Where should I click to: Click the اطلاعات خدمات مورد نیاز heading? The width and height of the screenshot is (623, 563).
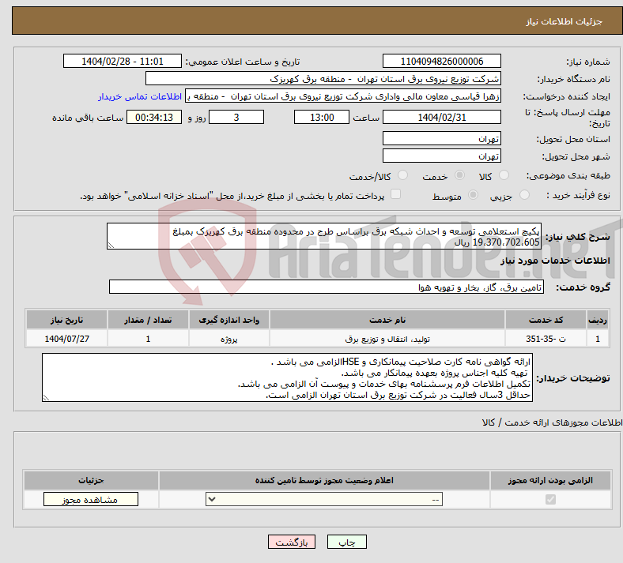coord(555,261)
